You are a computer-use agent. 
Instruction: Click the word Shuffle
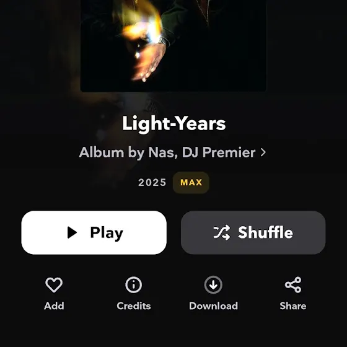point(265,232)
